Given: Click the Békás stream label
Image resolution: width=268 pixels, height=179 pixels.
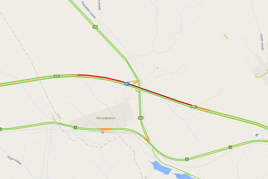Looking at the screenshot, I should pos(99,5).
